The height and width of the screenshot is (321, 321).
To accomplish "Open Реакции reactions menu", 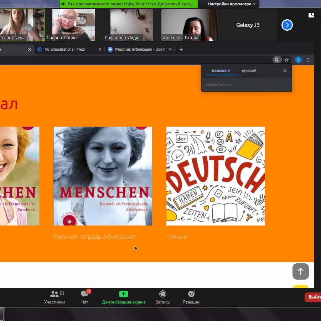I will pyautogui.click(x=191, y=297).
